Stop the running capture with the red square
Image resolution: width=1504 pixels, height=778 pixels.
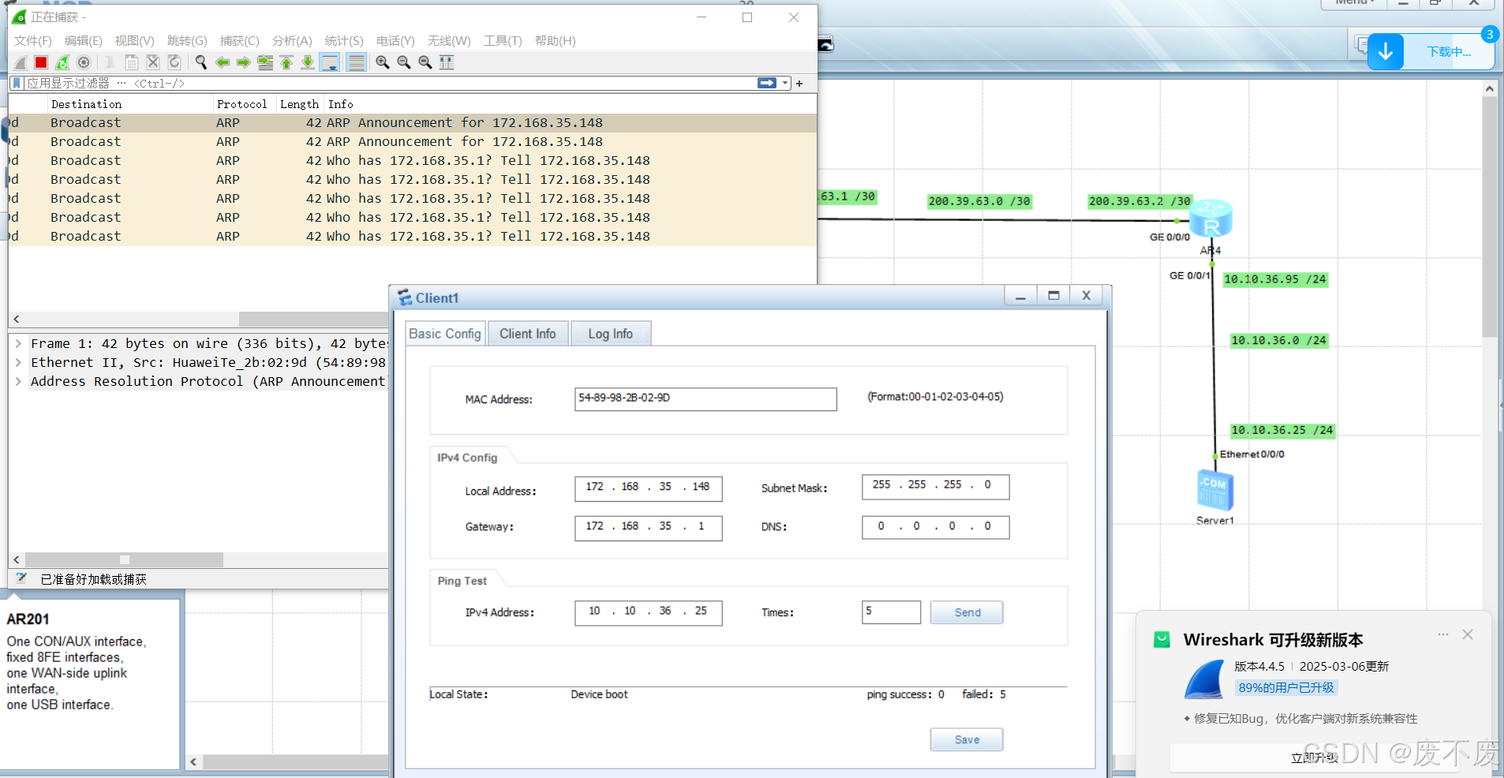[x=41, y=62]
